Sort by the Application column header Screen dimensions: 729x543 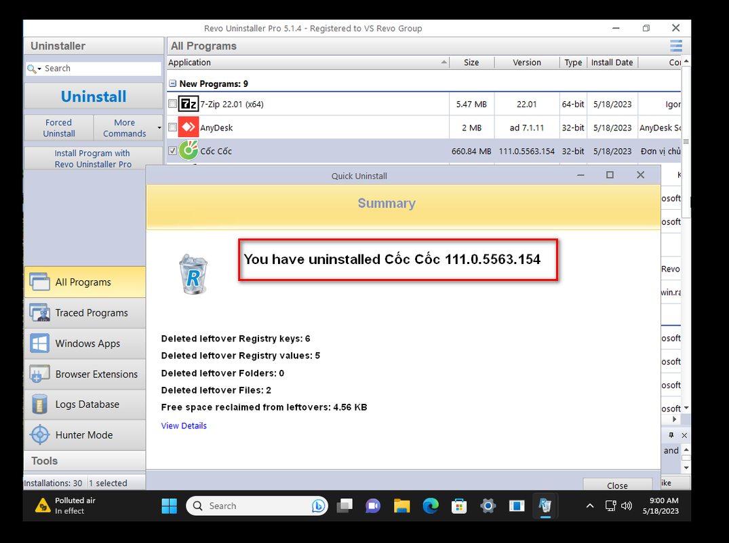point(308,62)
